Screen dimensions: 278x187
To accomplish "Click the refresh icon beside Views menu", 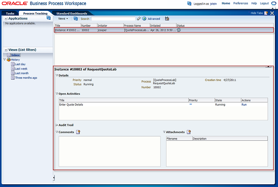I will [x=76, y=19].
